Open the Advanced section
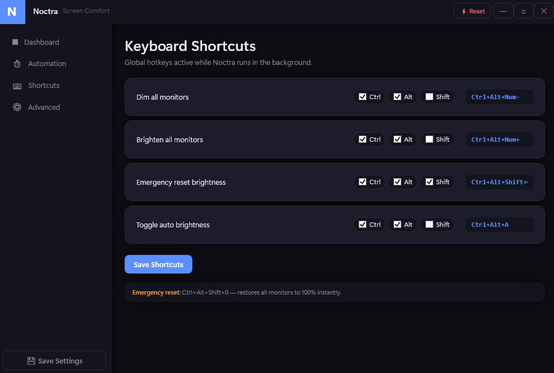 44,107
